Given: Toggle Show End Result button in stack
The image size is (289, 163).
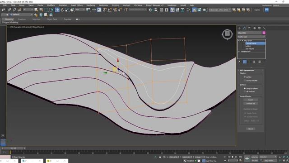Looking at the screenshot, I should tap(245, 62).
